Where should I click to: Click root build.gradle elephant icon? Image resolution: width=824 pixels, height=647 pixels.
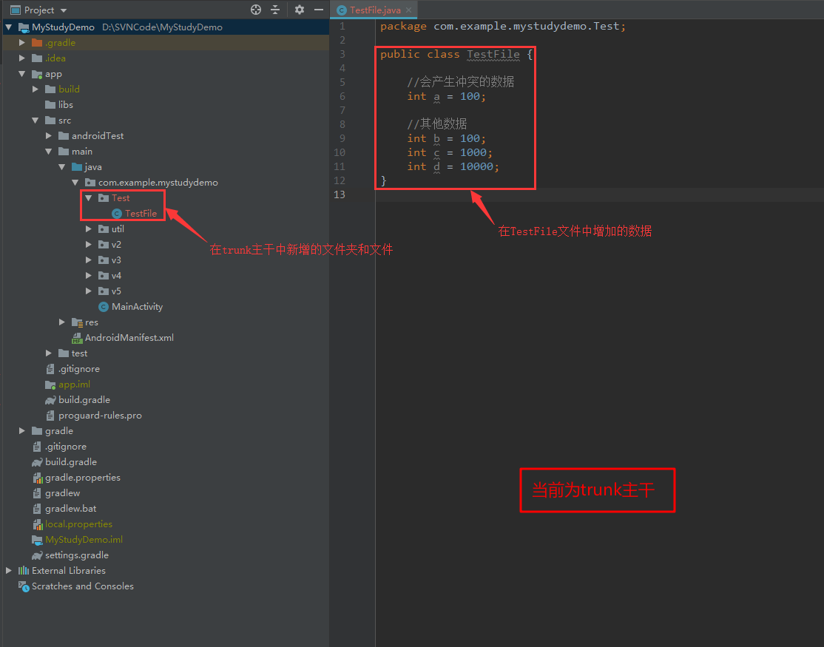(x=37, y=462)
